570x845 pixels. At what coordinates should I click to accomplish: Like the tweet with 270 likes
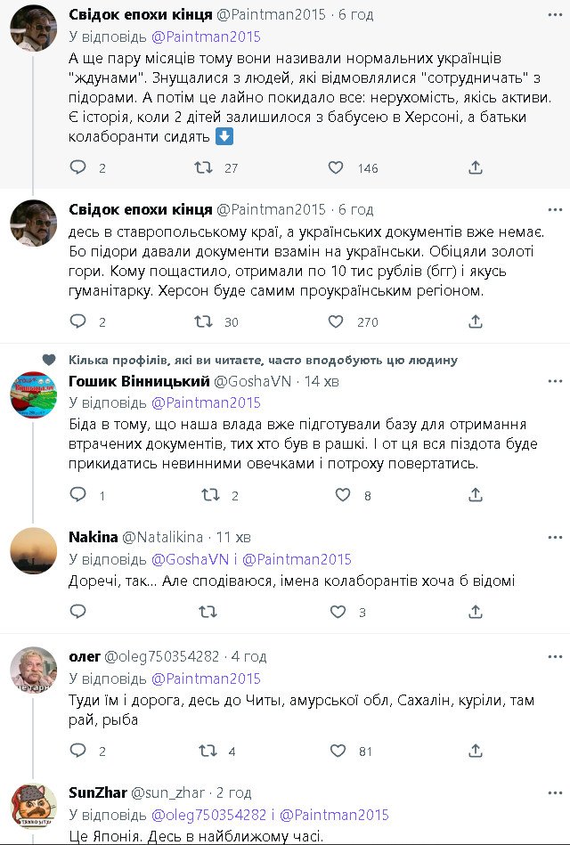pyautogui.click(x=337, y=321)
